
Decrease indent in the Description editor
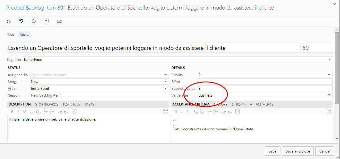click(x=60, y=112)
